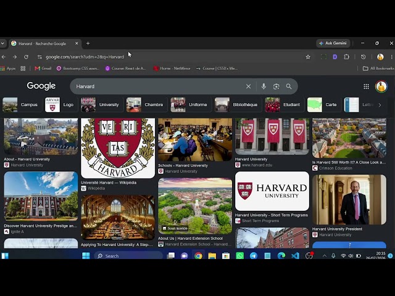Start voice search with the microphone icon

[264, 86]
